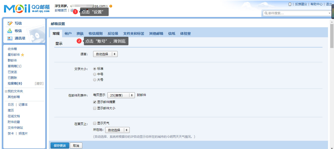This screenshot has height=149, width=334.
Task: Enable the 显示邮件大小 checkbox
Action: 94,108
